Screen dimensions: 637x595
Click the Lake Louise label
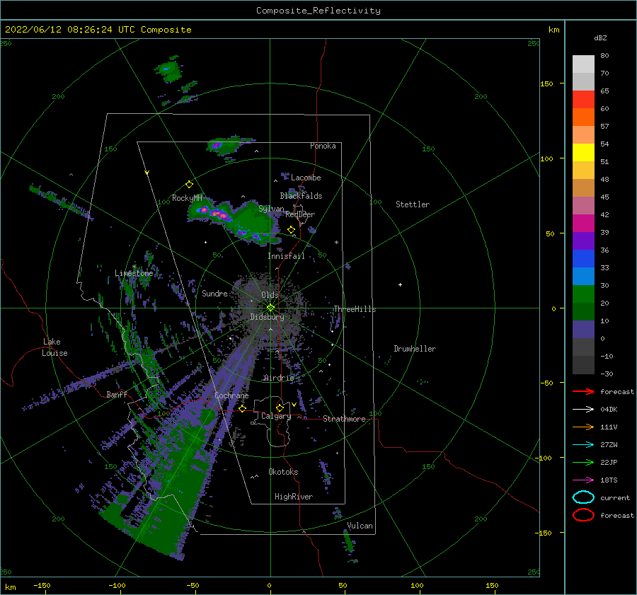54,347
